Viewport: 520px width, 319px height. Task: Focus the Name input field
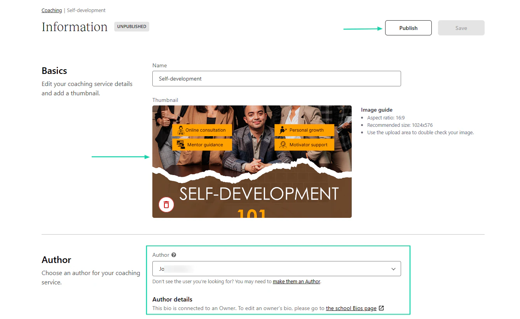pos(277,79)
